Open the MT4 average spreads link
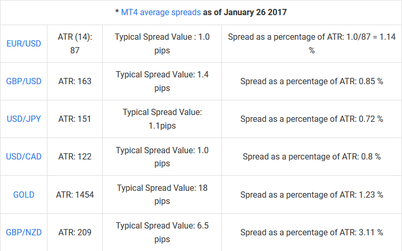The image size is (402, 251). pos(160,12)
